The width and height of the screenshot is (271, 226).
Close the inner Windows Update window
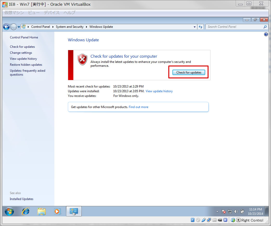coord(264,20)
